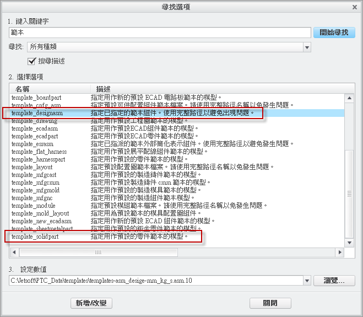Select template_drawing in the list
The width and height of the screenshot is (363, 317).
[34, 121]
